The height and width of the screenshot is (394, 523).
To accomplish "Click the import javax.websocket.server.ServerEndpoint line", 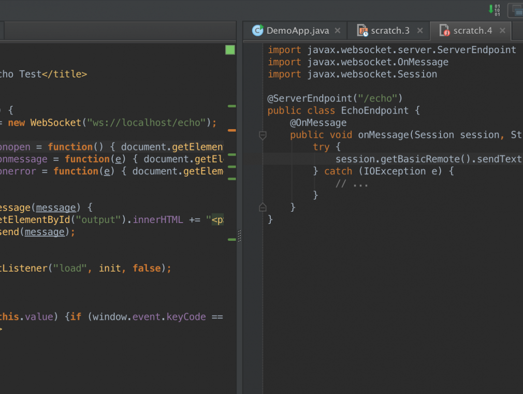I will point(392,50).
